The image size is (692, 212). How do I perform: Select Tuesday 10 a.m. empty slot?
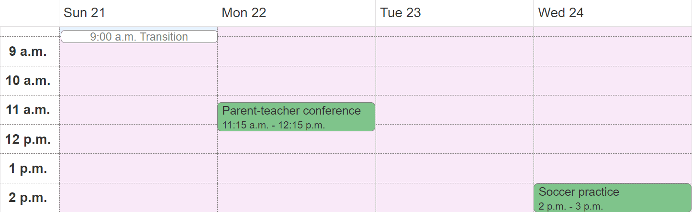tap(455, 81)
